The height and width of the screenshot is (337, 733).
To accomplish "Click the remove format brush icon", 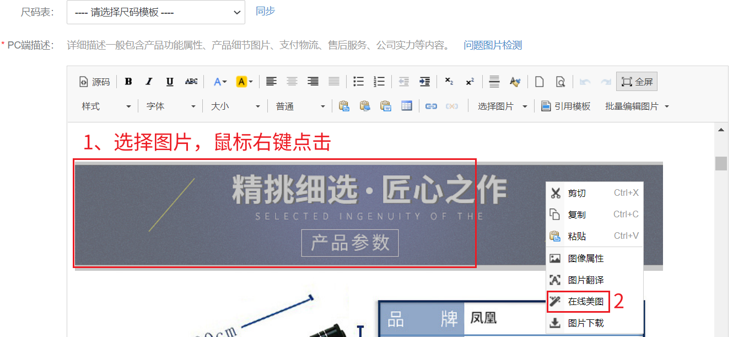I will click(515, 82).
